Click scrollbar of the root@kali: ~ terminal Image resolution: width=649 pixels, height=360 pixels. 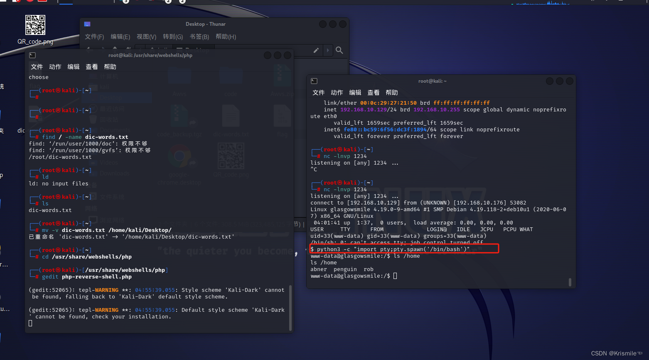pos(570,282)
